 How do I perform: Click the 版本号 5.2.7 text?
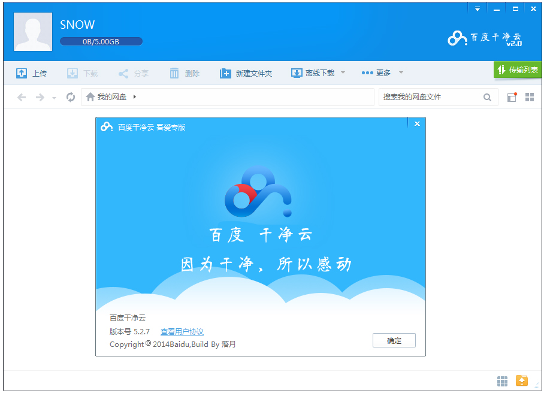(129, 332)
